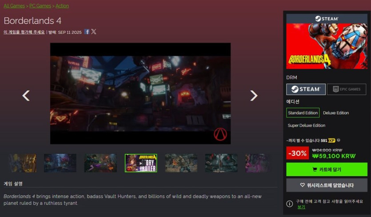The height and width of the screenshot is (217, 371).
Task: Click the XP help question mark icon
Action: point(339,140)
